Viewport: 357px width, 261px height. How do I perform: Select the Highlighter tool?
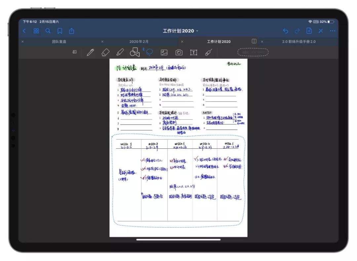[120, 52]
